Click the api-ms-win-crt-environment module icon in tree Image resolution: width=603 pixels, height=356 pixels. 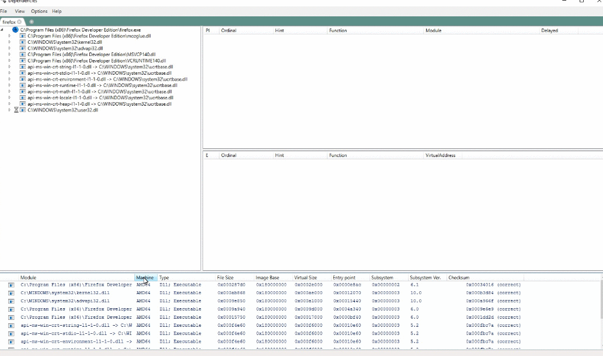(23, 79)
